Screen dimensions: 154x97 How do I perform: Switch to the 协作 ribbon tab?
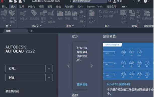[x=80, y=7]
